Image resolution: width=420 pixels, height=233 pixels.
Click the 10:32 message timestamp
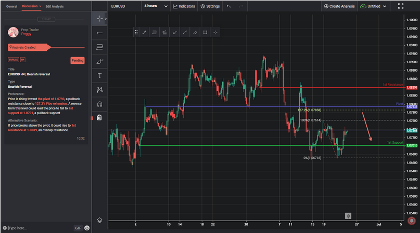[81, 139]
